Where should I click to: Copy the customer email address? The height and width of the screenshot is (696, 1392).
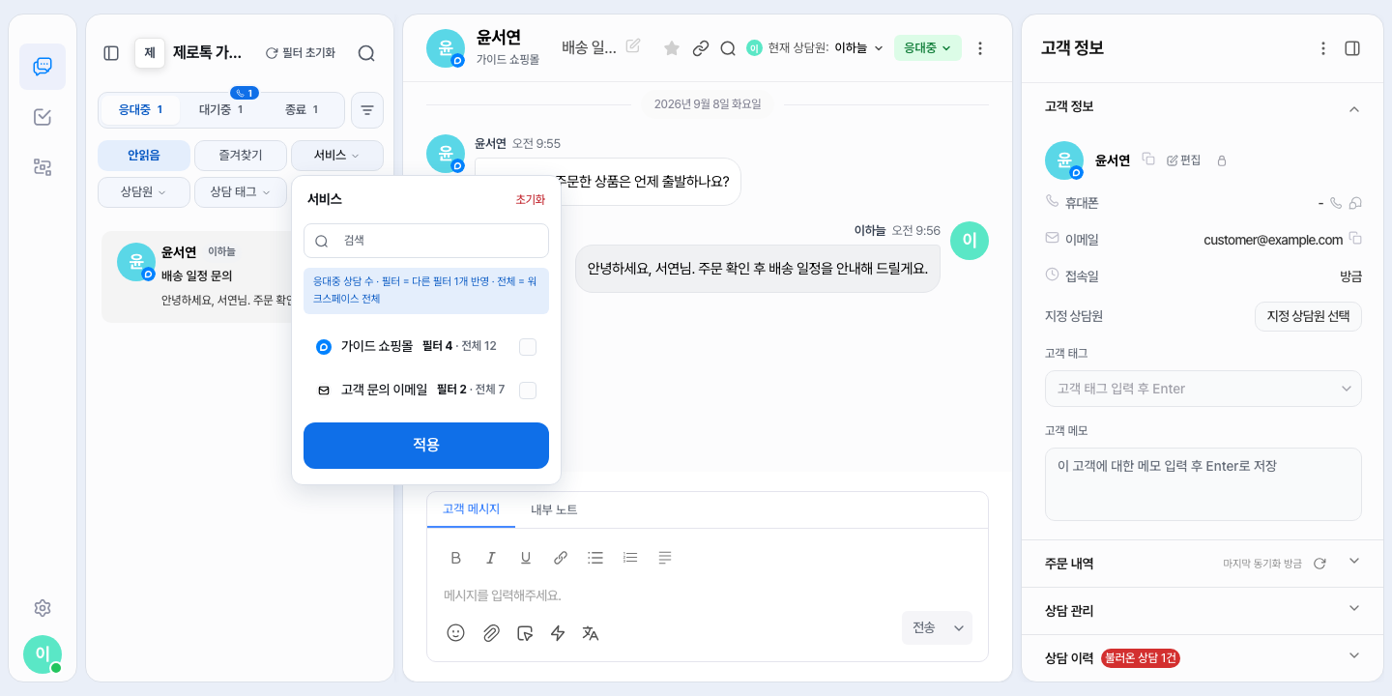point(1355,239)
